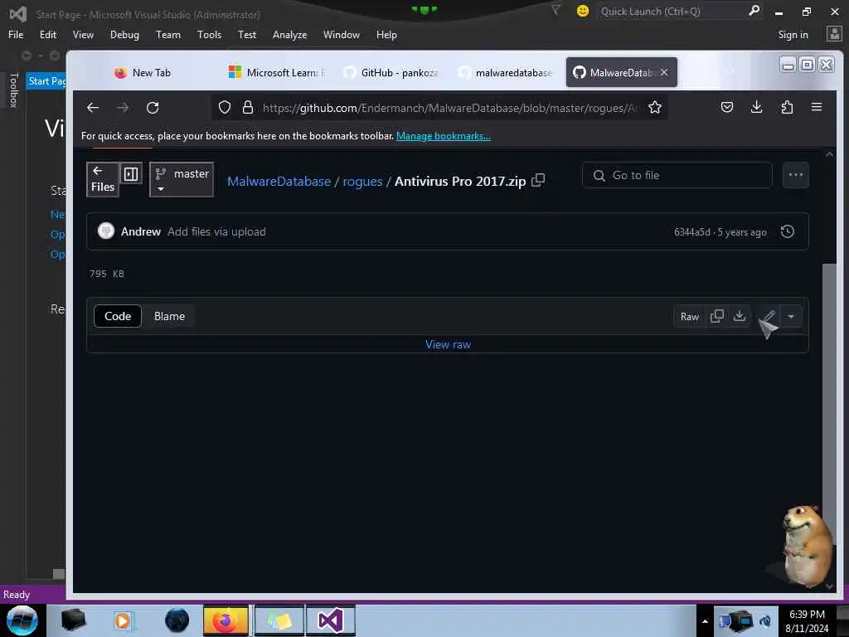Click the Quick Launch search magnifier icon
The height and width of the screenshot is (637, 849).
click(754, 11)
